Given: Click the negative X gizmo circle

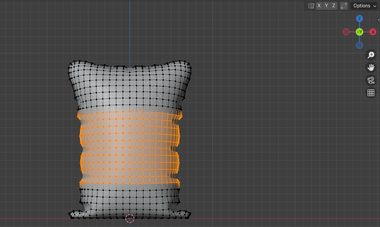Looking at the screenshot, I should [346, 32].
